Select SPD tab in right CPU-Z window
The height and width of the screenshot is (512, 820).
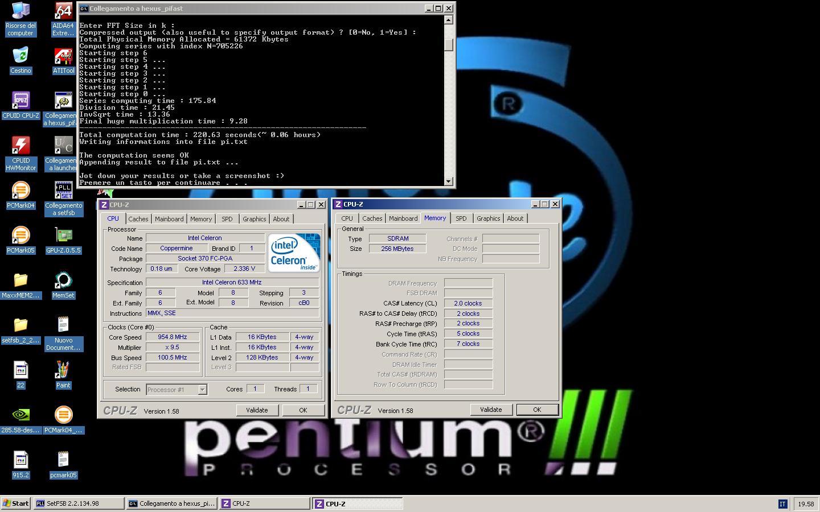tap(461, 218)
